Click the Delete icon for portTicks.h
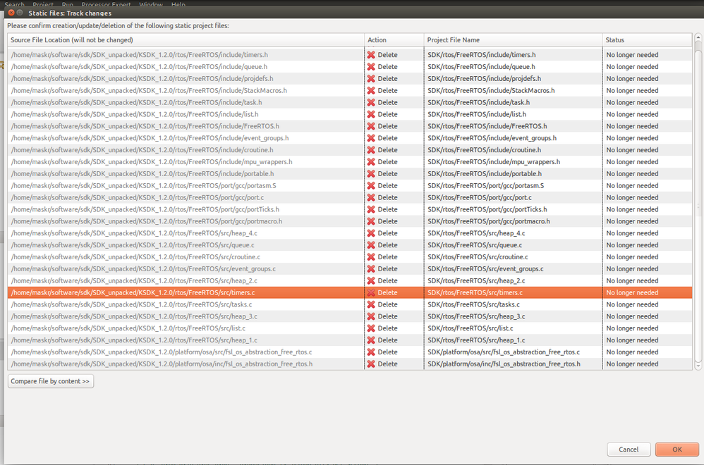This screenshot has width=704, height=465. coord(371,209)
